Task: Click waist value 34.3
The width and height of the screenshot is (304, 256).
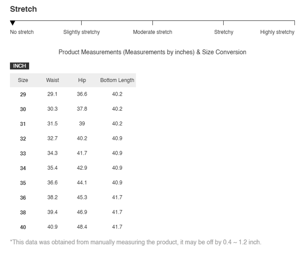Action: pos(53,153)
